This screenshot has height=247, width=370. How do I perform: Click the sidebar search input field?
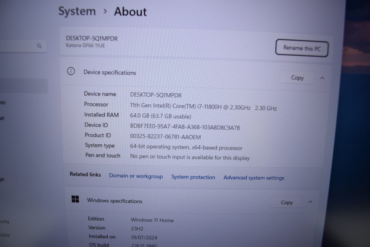[x=23, y=46]
